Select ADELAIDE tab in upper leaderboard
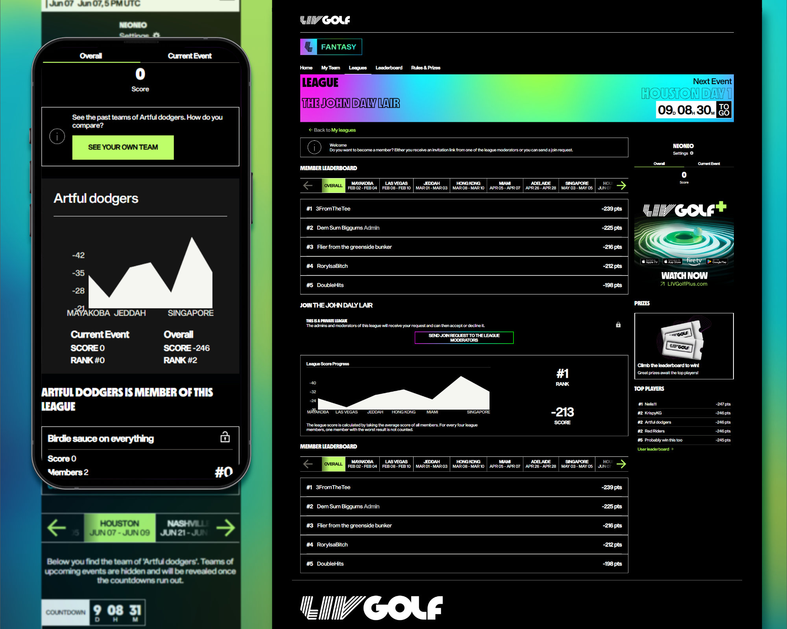Screen dimensions: 787x629 [x=541, y=186]
